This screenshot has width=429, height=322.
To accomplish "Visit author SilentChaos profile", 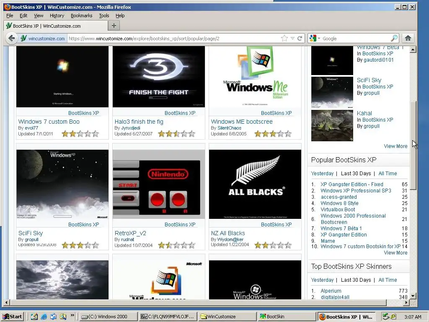I will (x=229, y=128).
